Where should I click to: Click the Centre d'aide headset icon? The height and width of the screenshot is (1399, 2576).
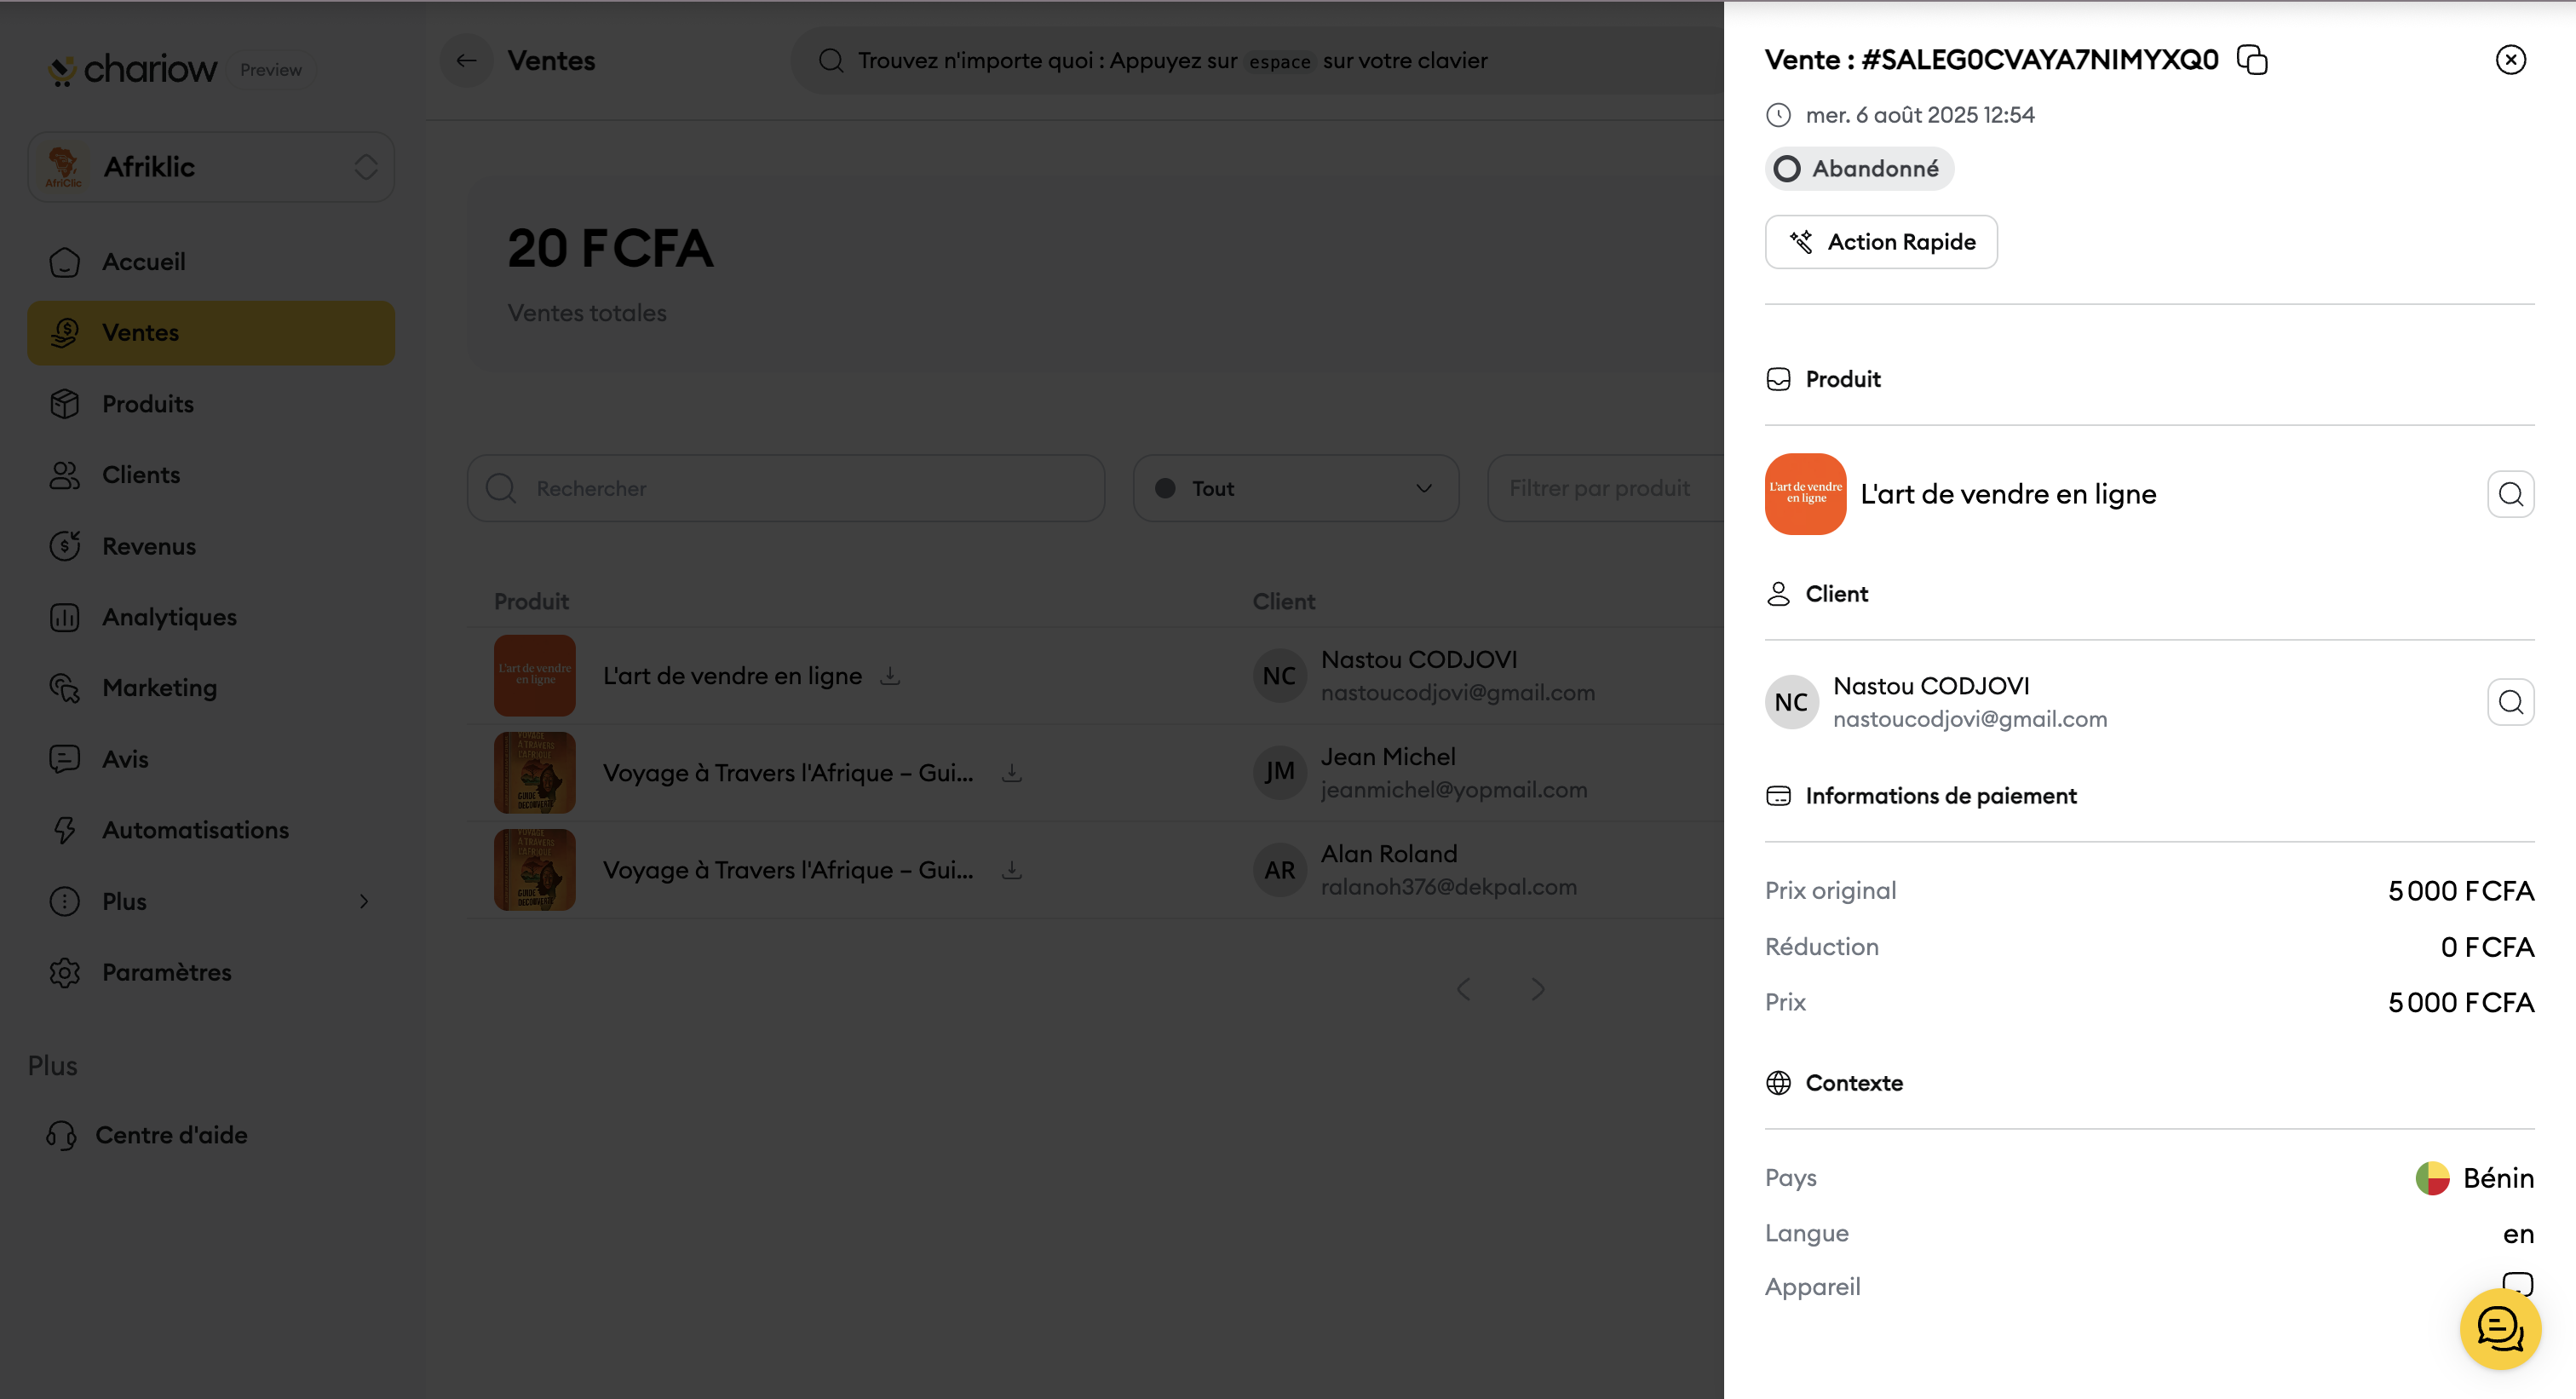click(x=61, y=1135)
